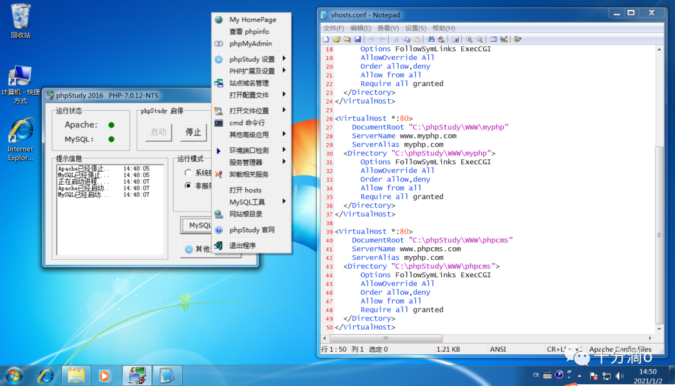The image size is (675, 386).
Task: Select the system service run mode radio
Action: tap(187, 172)
